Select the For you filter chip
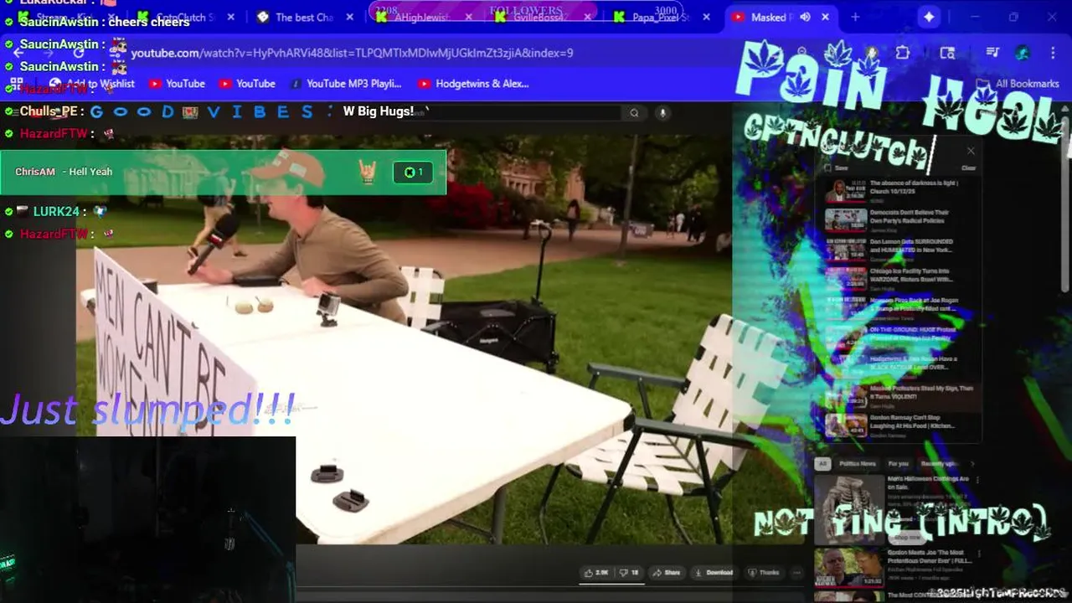Viewport: 1072px width, 603px height. (x=898, y=463)
